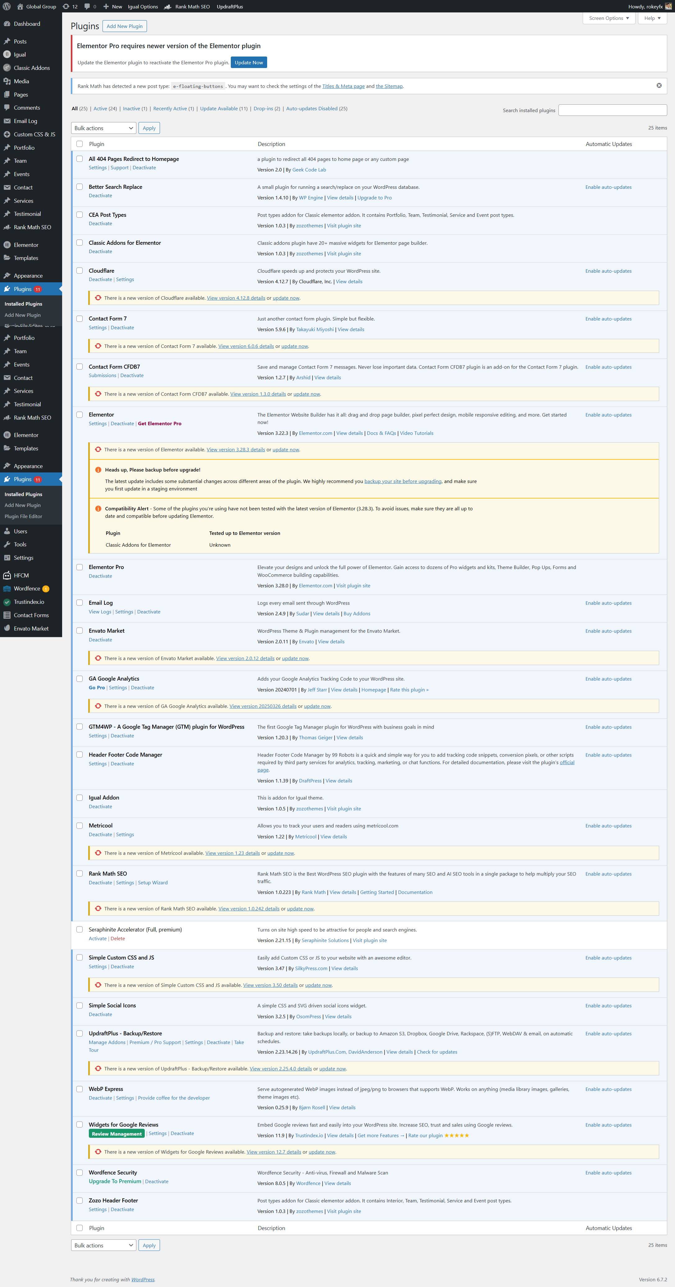Viewport: 675px width, 1287px height.
Task: Open Envato Market sidebar item
Action: [31, 629]
